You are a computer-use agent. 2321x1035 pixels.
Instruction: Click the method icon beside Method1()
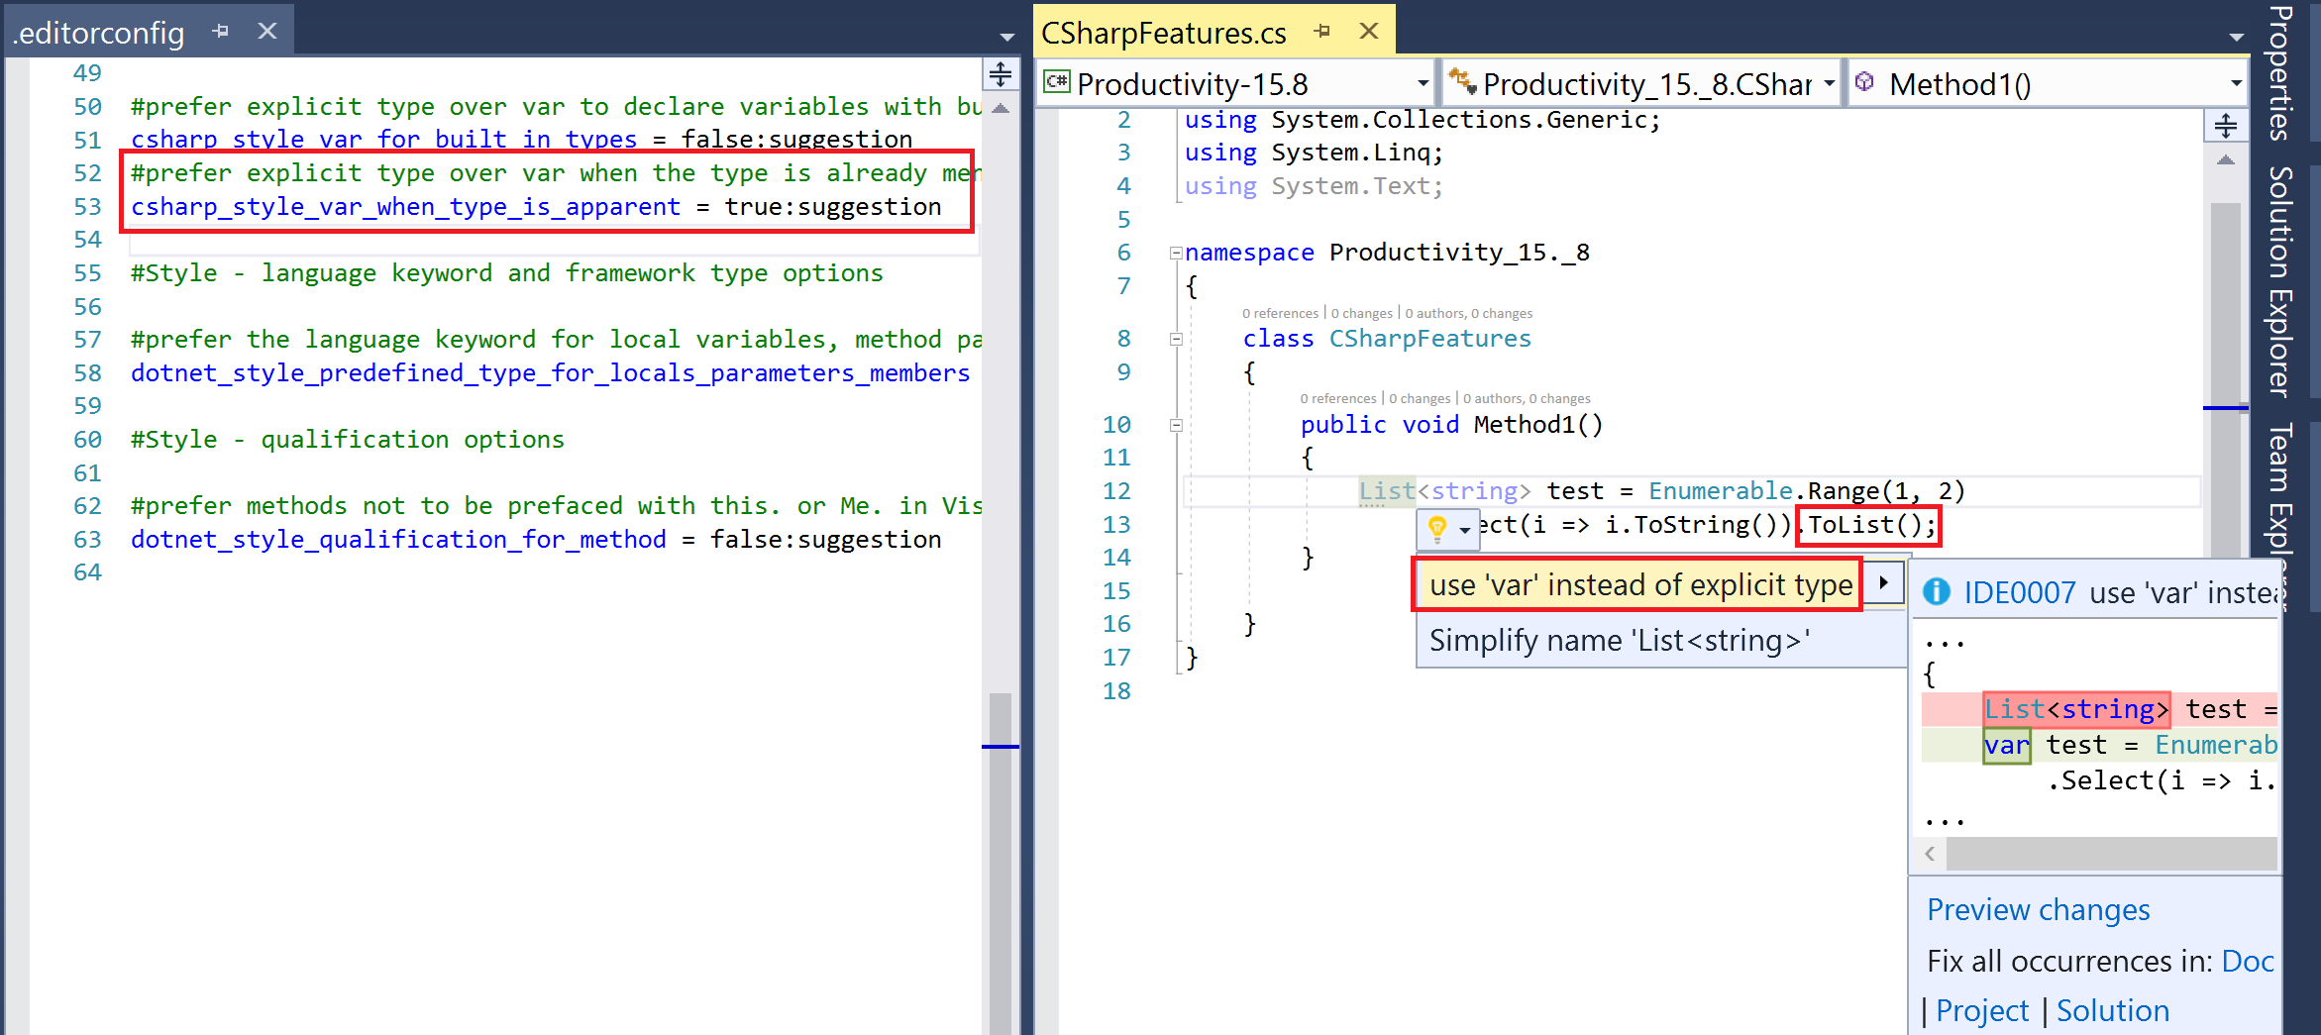1866,83
